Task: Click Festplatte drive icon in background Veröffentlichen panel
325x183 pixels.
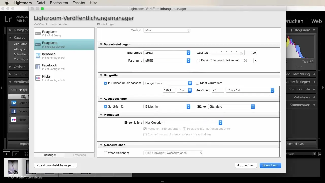Action: [x=14, y=90]
